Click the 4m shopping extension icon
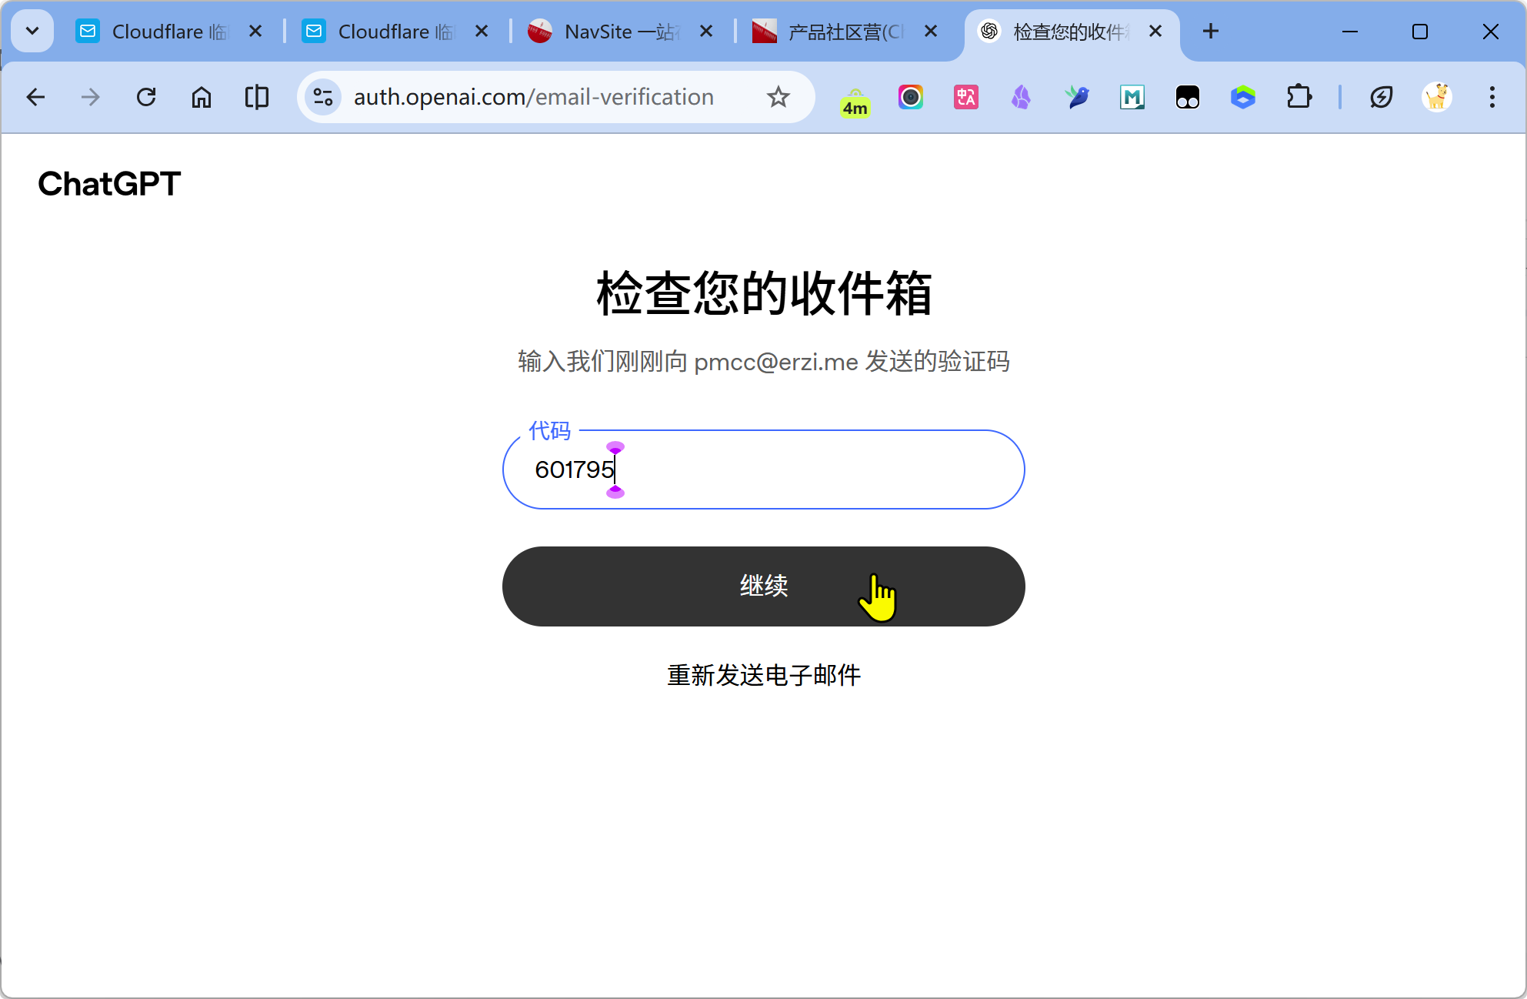Image resolution: width=1527 pixels, height=999 pixels. tap(855, 99)
